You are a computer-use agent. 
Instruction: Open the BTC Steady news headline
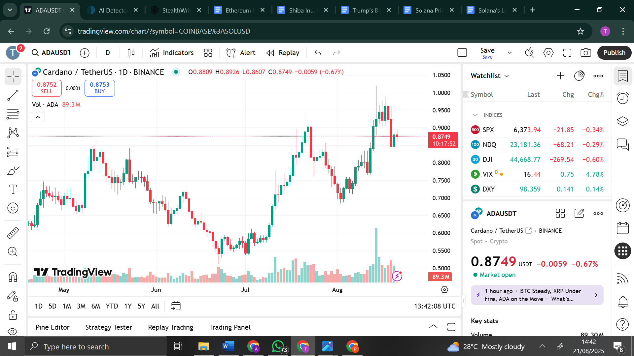pyautogui.click(x=537, y=295)
